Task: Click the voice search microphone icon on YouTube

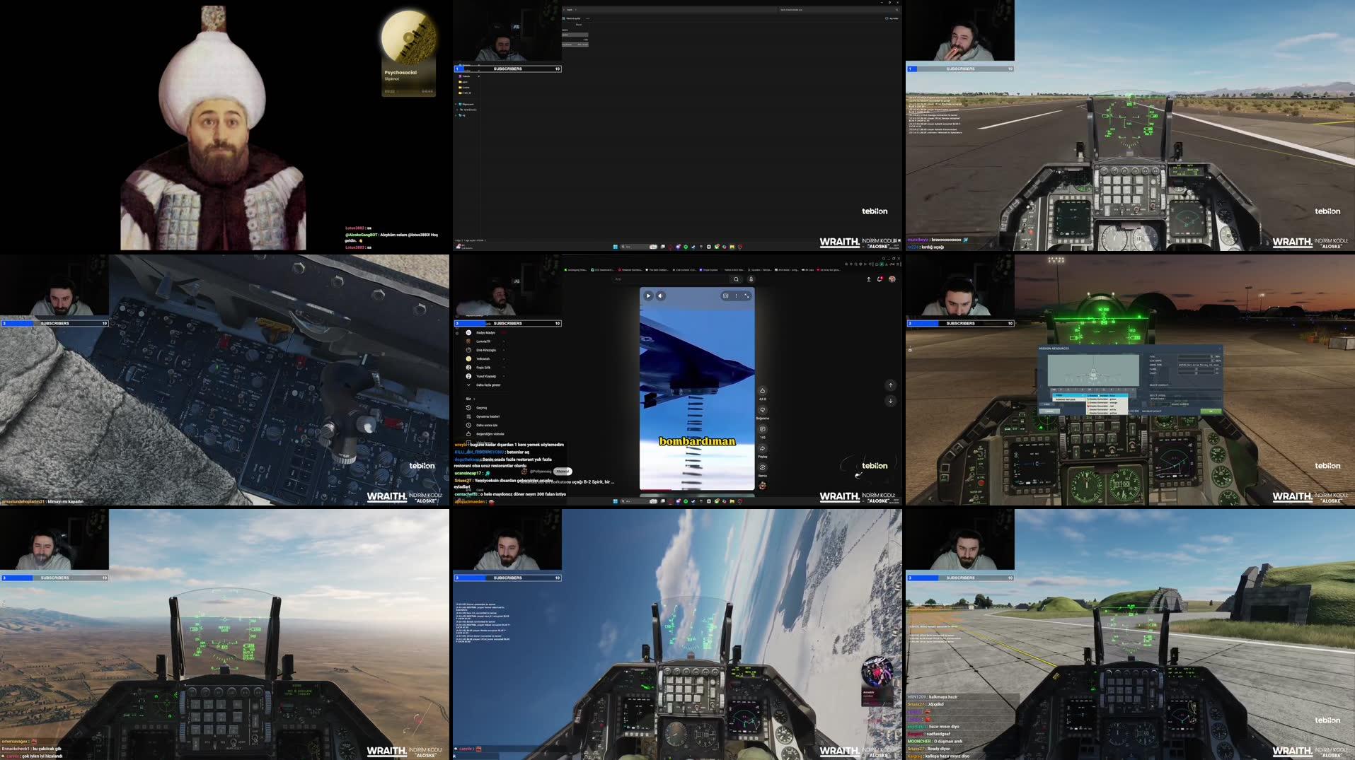Action: point(751,279)
